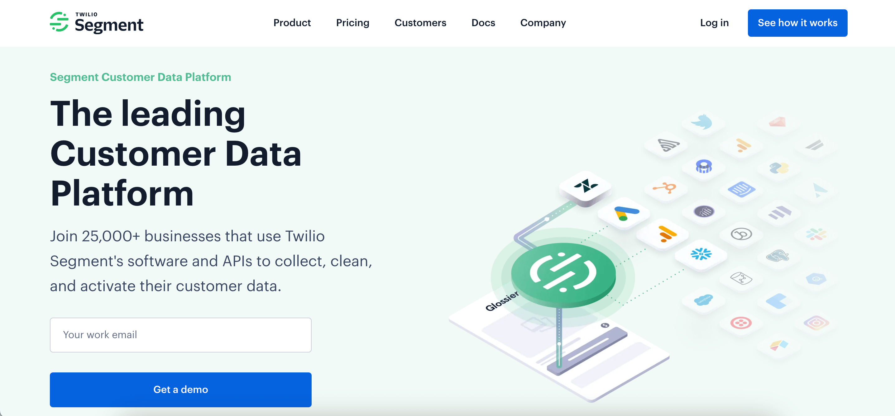Click the Product navigation menu item
The width and height of the screenshot is (895, 416).
point(292,23)
